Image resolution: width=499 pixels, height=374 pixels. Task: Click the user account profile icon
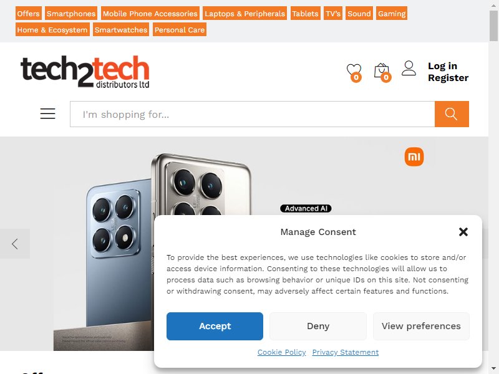(409, 69)
